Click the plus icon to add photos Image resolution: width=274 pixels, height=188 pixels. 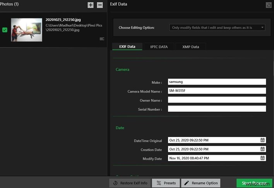pos(91,5)
